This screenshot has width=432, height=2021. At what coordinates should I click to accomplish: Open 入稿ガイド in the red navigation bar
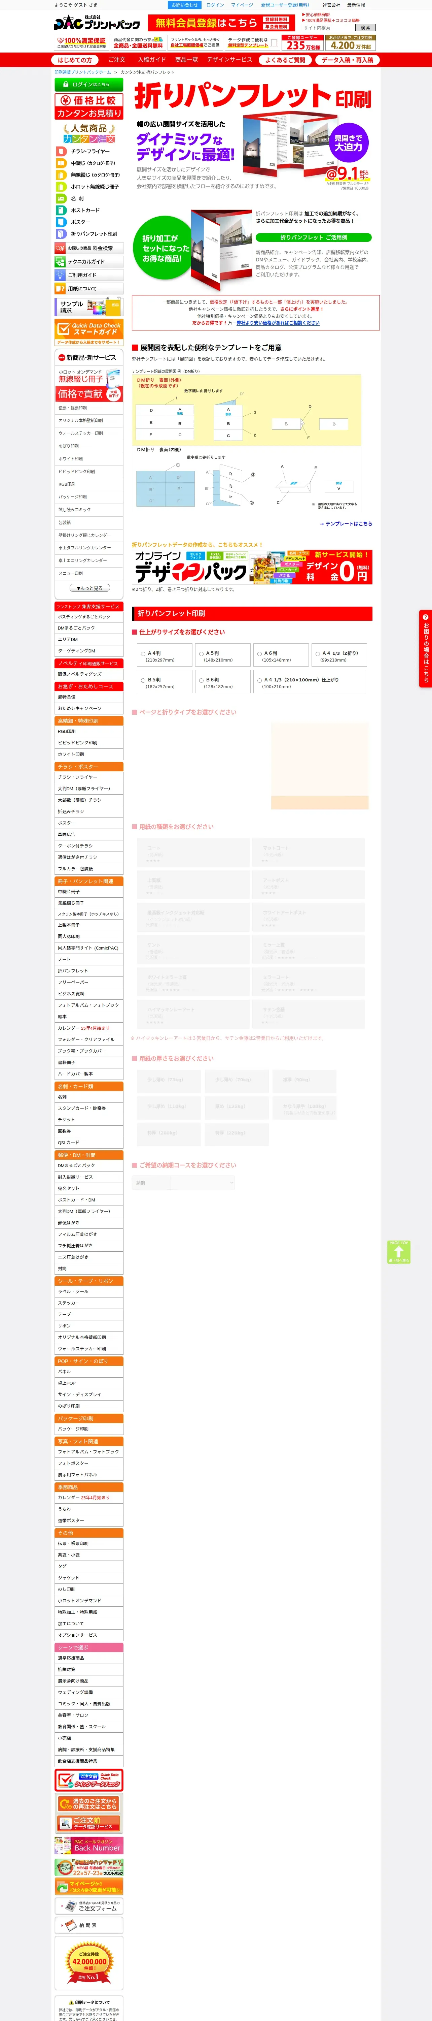[151, 60]
